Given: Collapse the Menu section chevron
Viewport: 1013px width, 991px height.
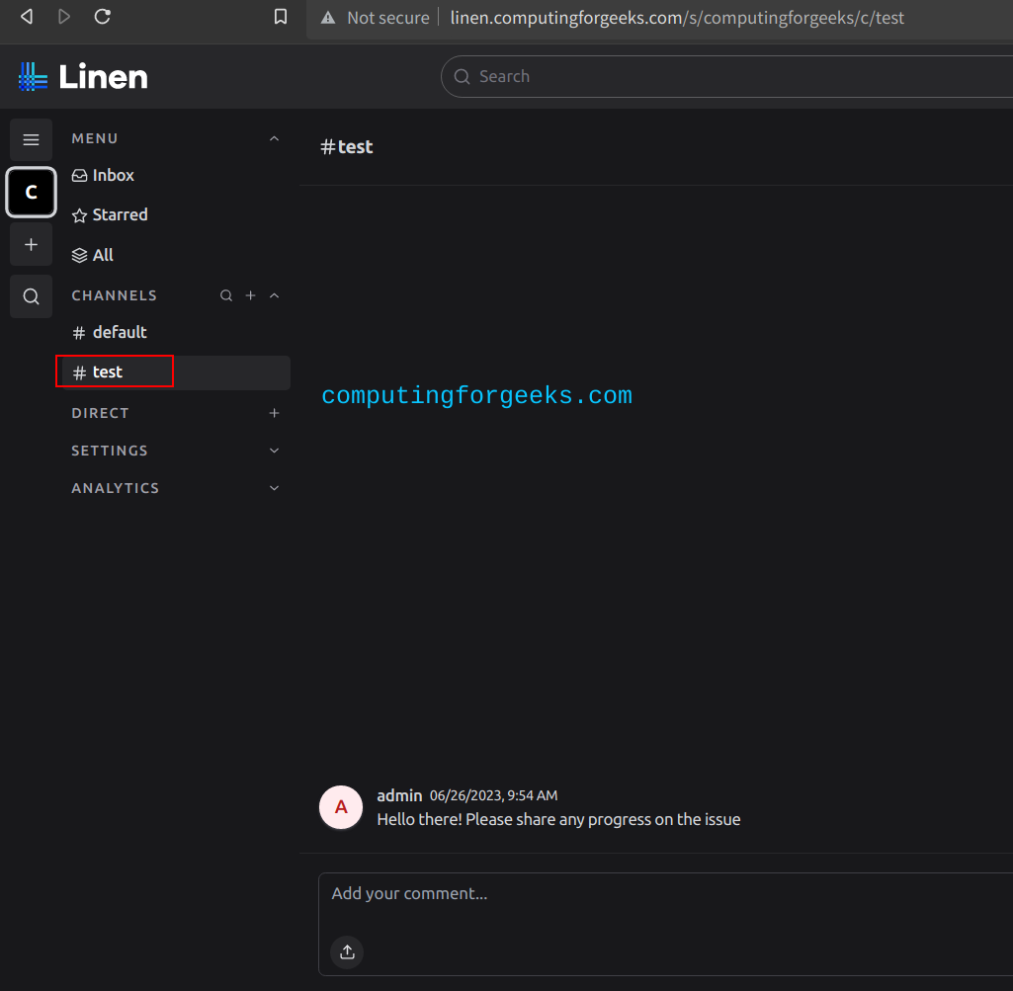Looking at the screenshot, I should pos(274,138).
